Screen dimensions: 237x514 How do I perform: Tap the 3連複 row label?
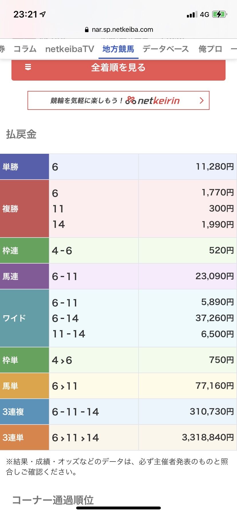pos(25,412)
